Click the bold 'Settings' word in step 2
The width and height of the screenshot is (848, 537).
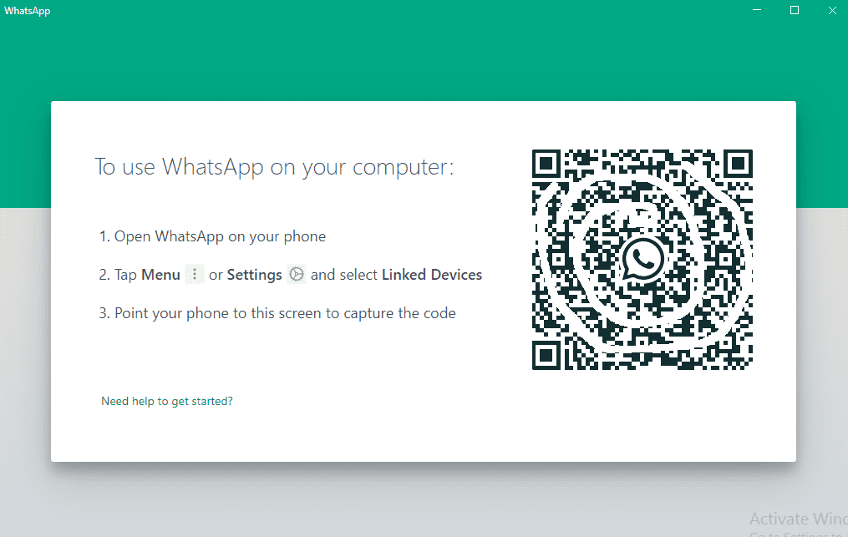[x=254, y=276]
